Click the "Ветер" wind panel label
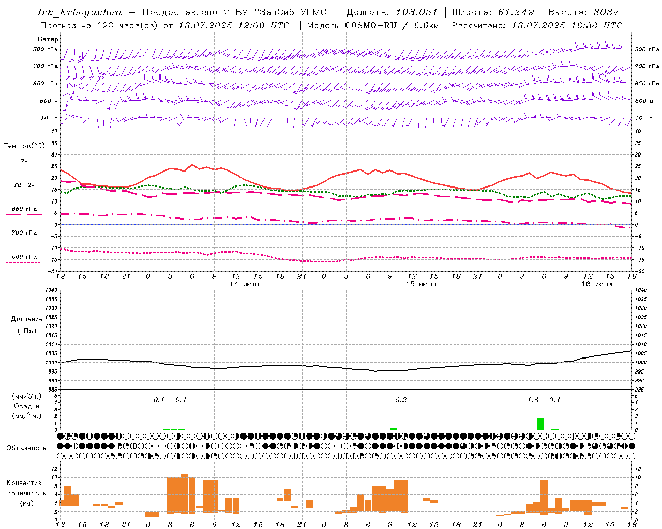 (48, 39)
